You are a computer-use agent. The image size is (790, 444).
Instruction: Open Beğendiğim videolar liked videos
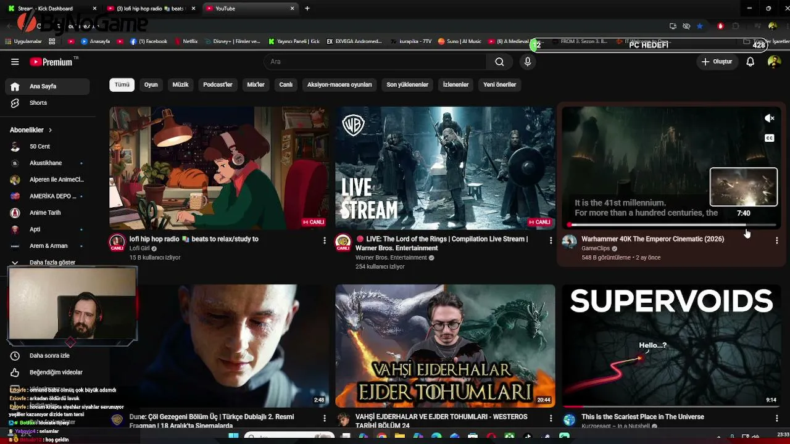click(x=48, y=372)
